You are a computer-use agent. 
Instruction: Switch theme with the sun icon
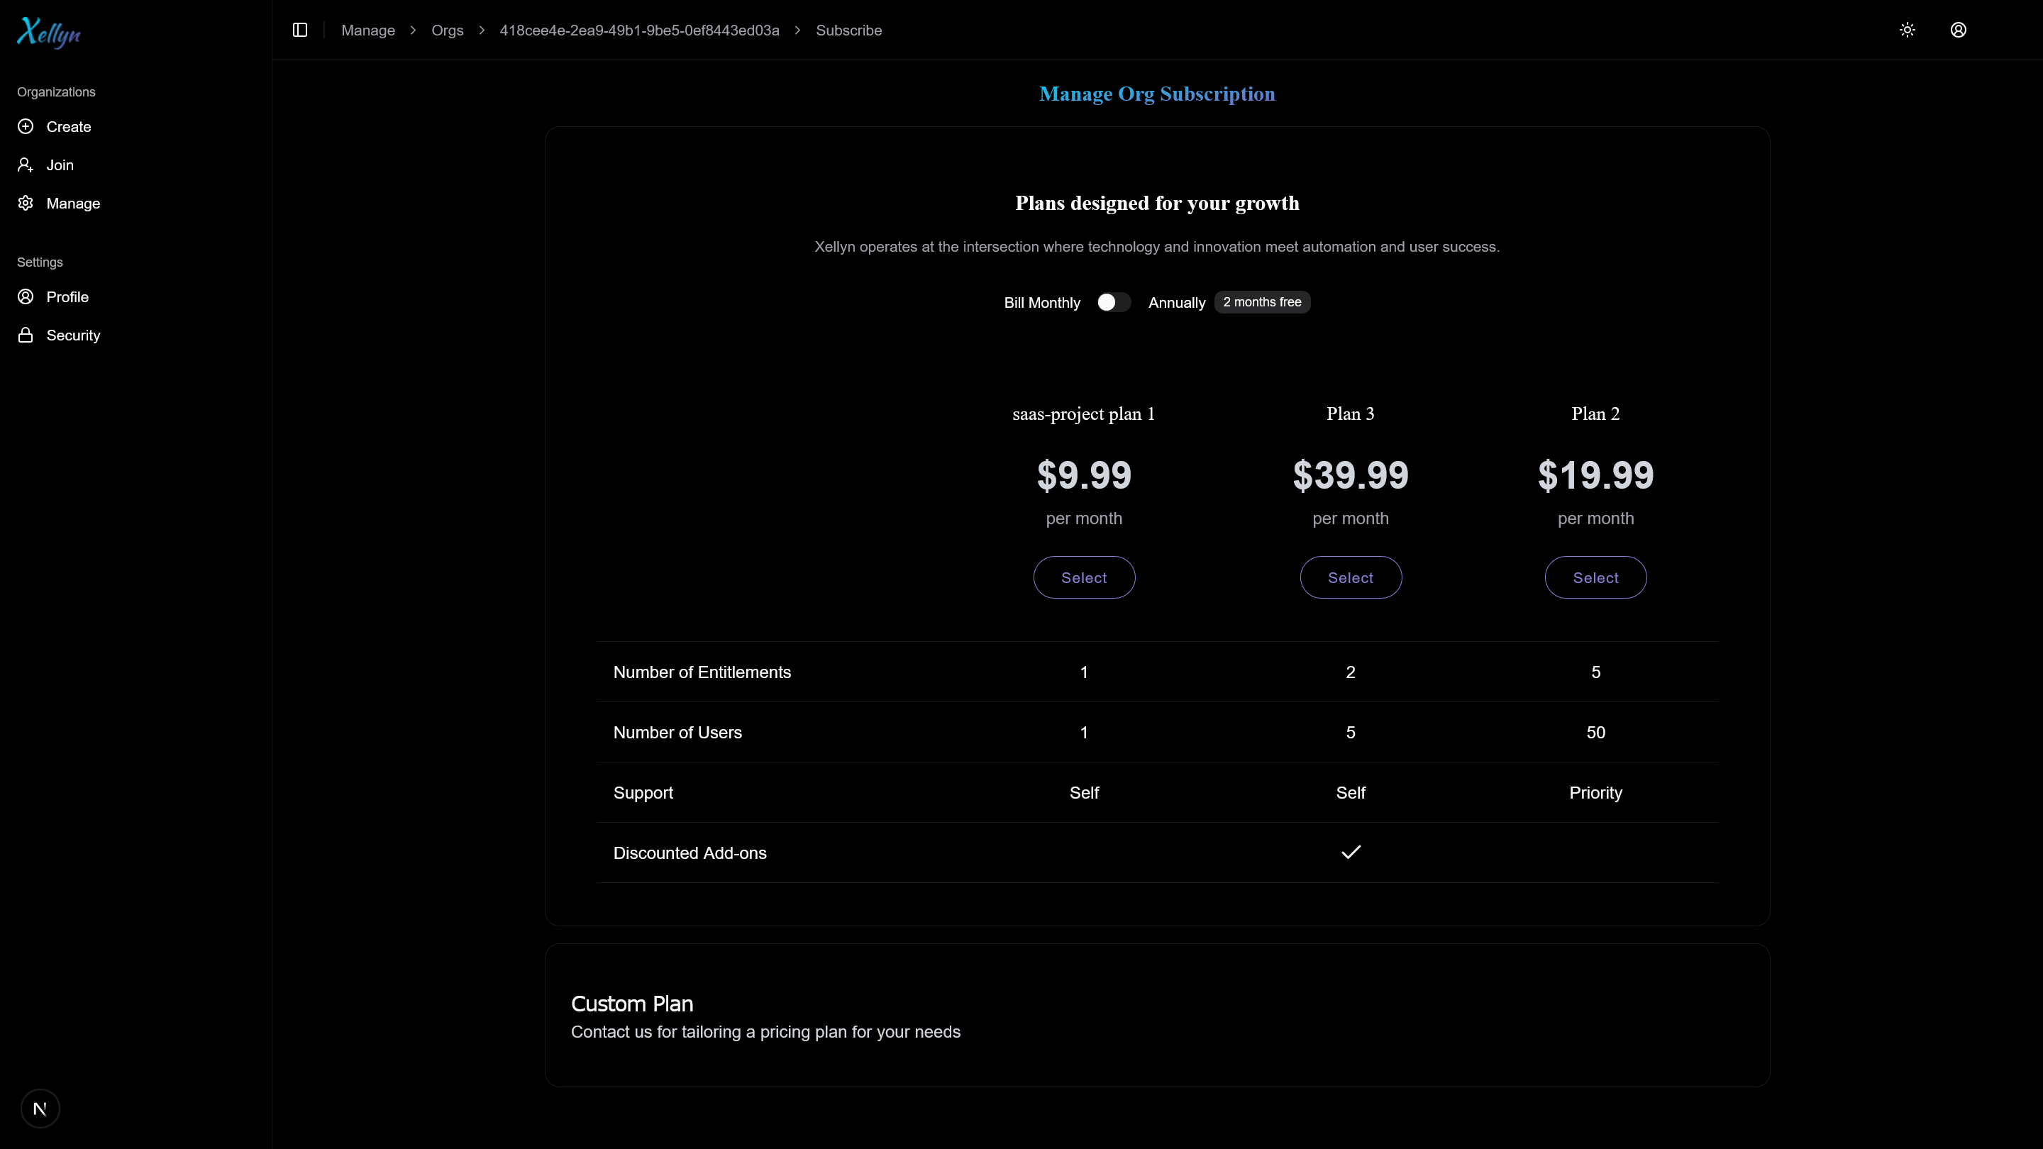click(1908, 30)
